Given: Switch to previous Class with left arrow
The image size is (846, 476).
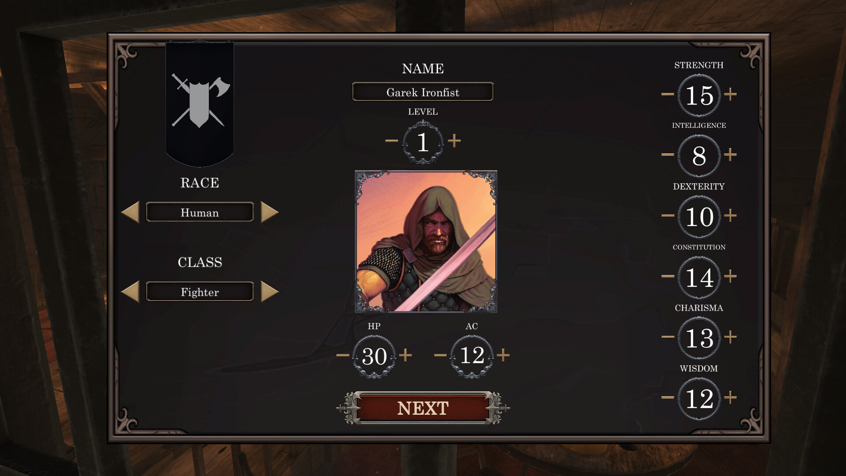Looking at the screenshot, I should 130,292.
